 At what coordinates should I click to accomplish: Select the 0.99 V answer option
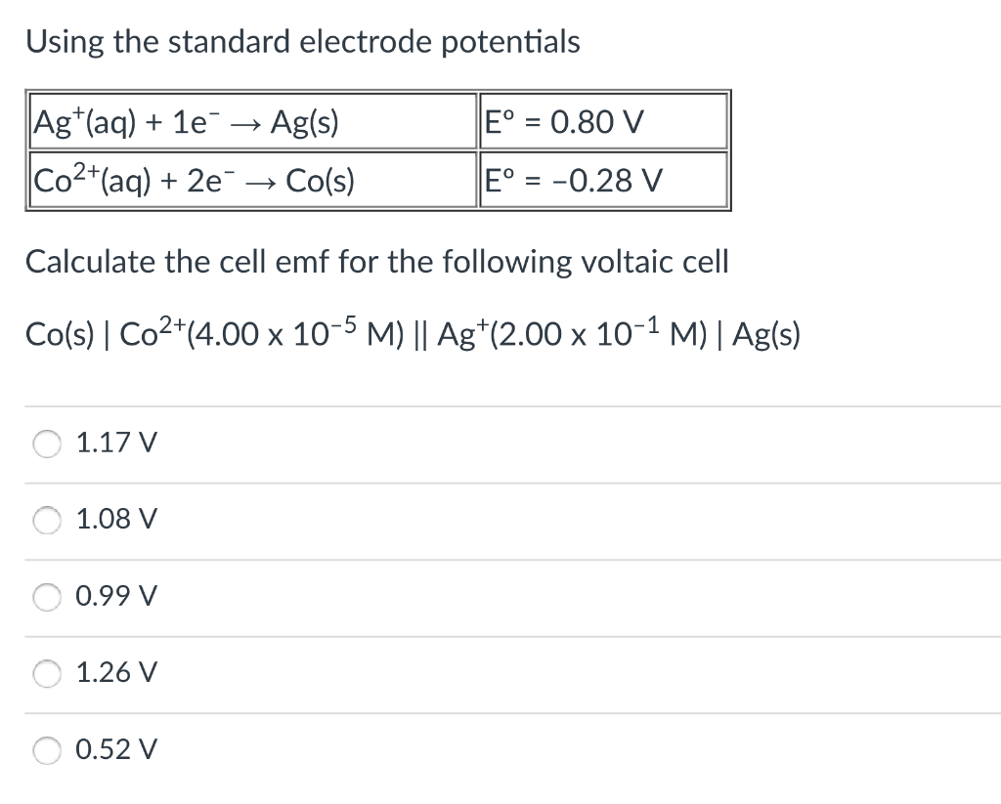[46, 597]
